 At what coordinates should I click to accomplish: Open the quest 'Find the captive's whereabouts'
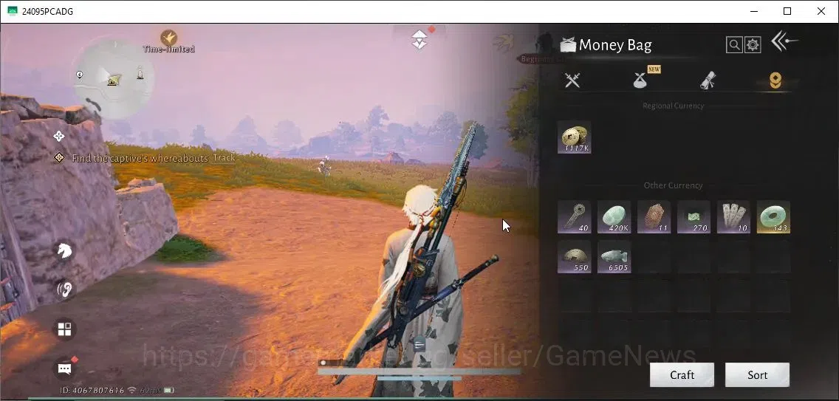point(140,158)
